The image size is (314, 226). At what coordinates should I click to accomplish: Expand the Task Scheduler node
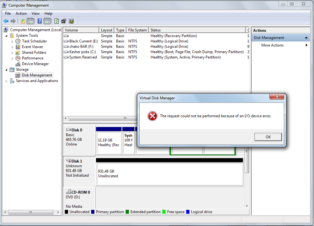13,41
